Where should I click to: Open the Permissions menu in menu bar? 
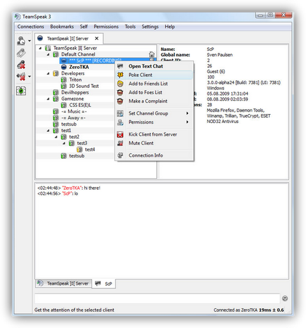(x=106, y=27)
